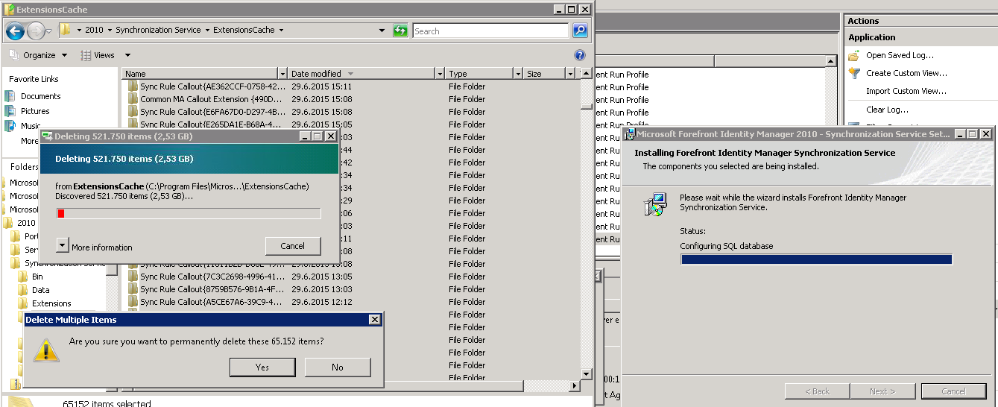The height and width of the screenshot is (407, 998).
Task: Expand the Date modified column filter dropdown
Action: [439, 74]
